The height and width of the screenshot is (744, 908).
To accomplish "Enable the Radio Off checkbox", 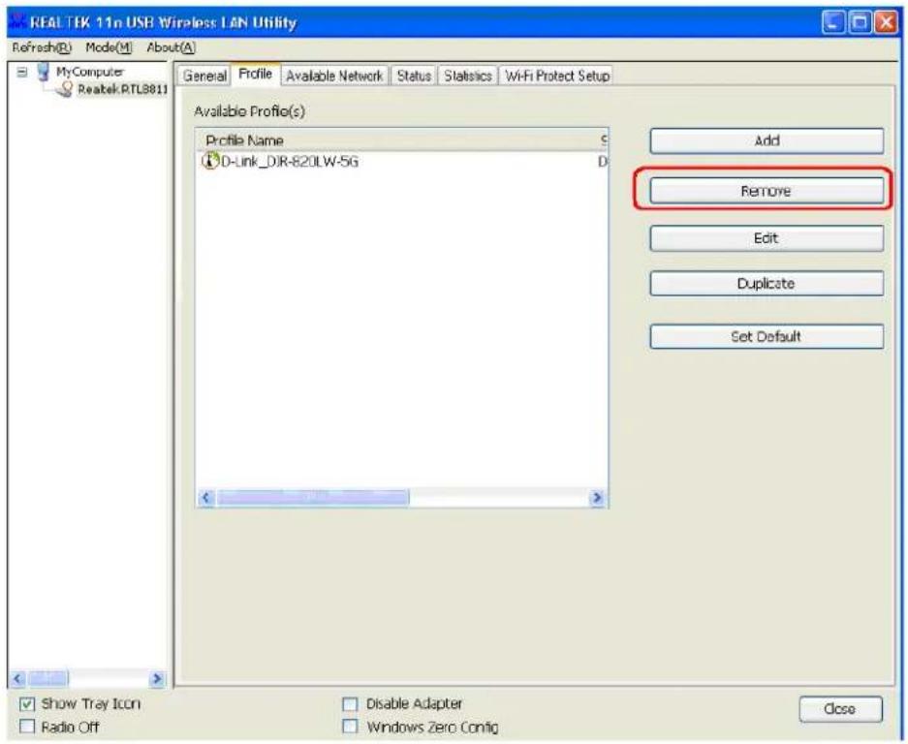I will (x=26, y=726).
